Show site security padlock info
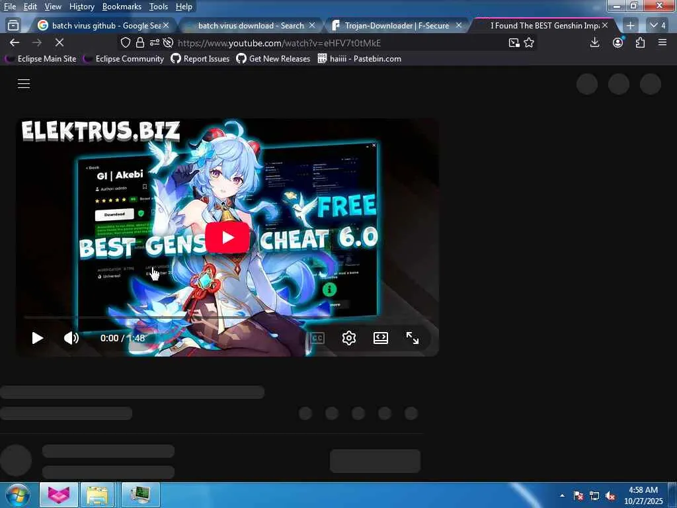This screenshot has height=508, width=677. tap(140, 43)
